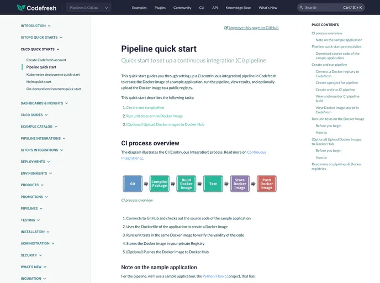Follow the Create and run pipeline link
This screenshot has width=380, height=283.
click(145, 108)
